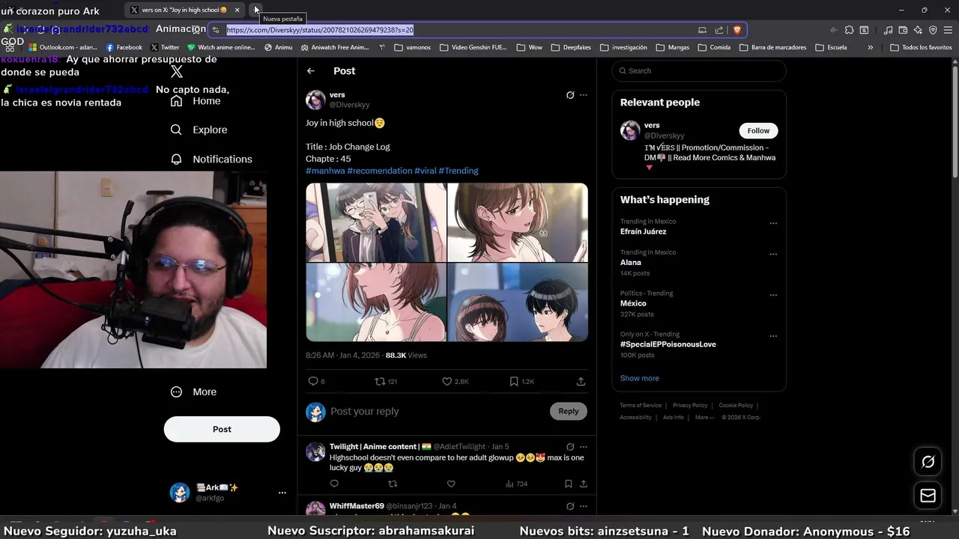Like Twilight's comment

451,484
